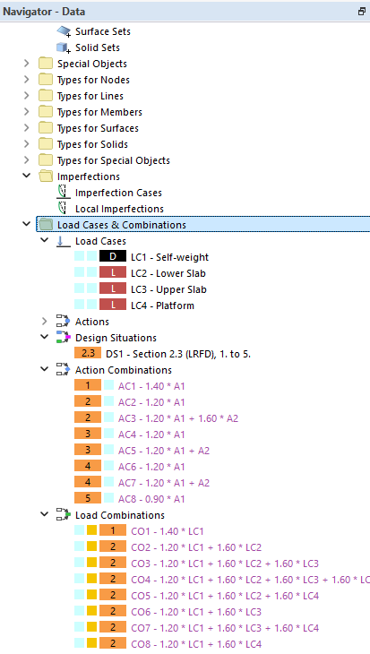Collapse Load Cases & Combinations folder
The width and height of the screenshot is (370, 654).
pos(27,224)
